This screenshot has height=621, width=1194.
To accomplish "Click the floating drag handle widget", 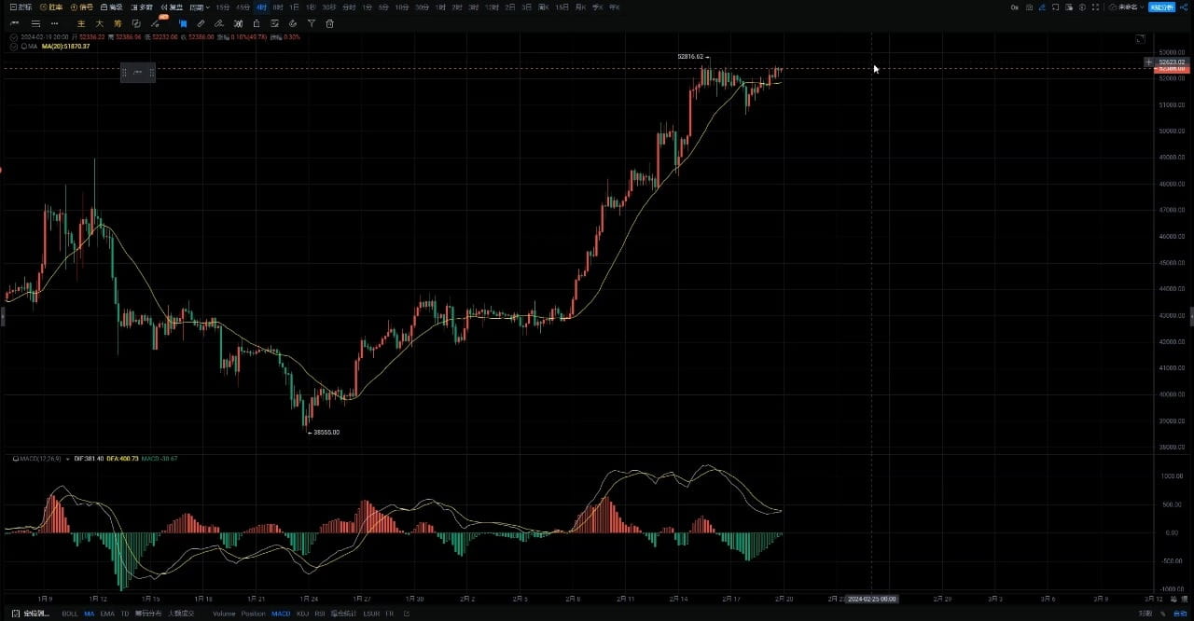I will 138,72.
